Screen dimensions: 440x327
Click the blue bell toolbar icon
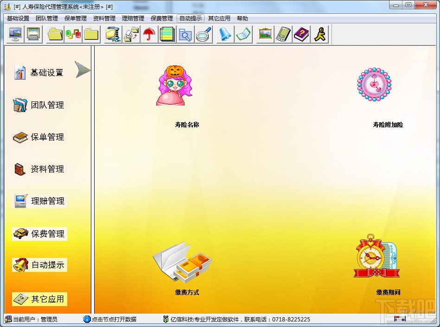225,34
